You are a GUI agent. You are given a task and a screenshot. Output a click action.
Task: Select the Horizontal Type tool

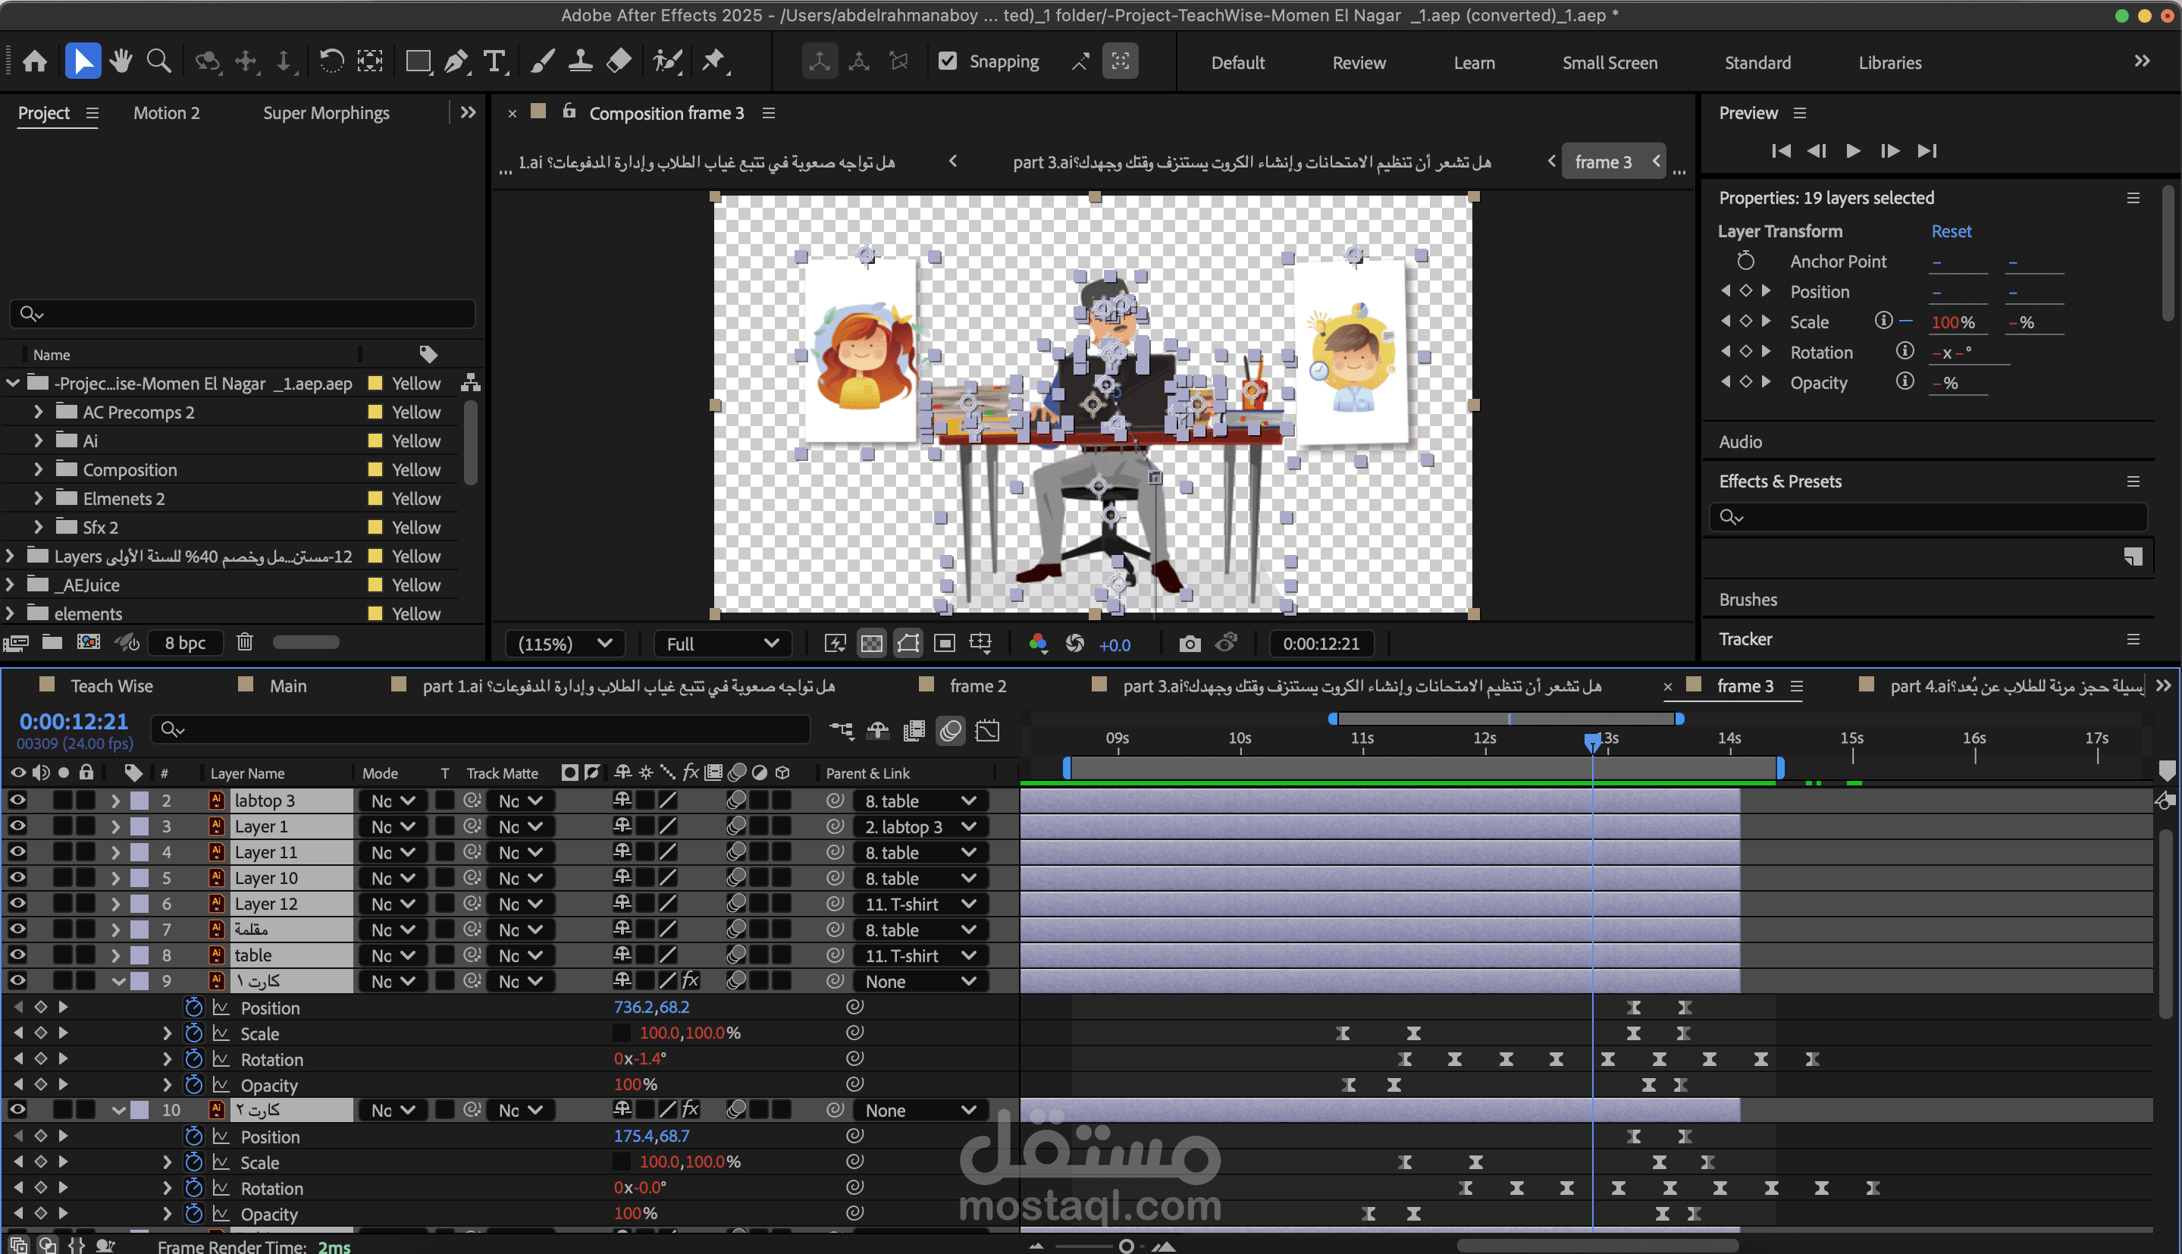494,61
